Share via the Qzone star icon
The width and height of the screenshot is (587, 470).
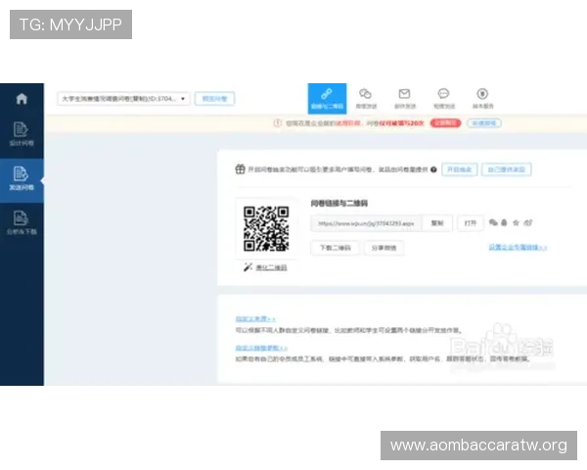[x=516, y=223]
